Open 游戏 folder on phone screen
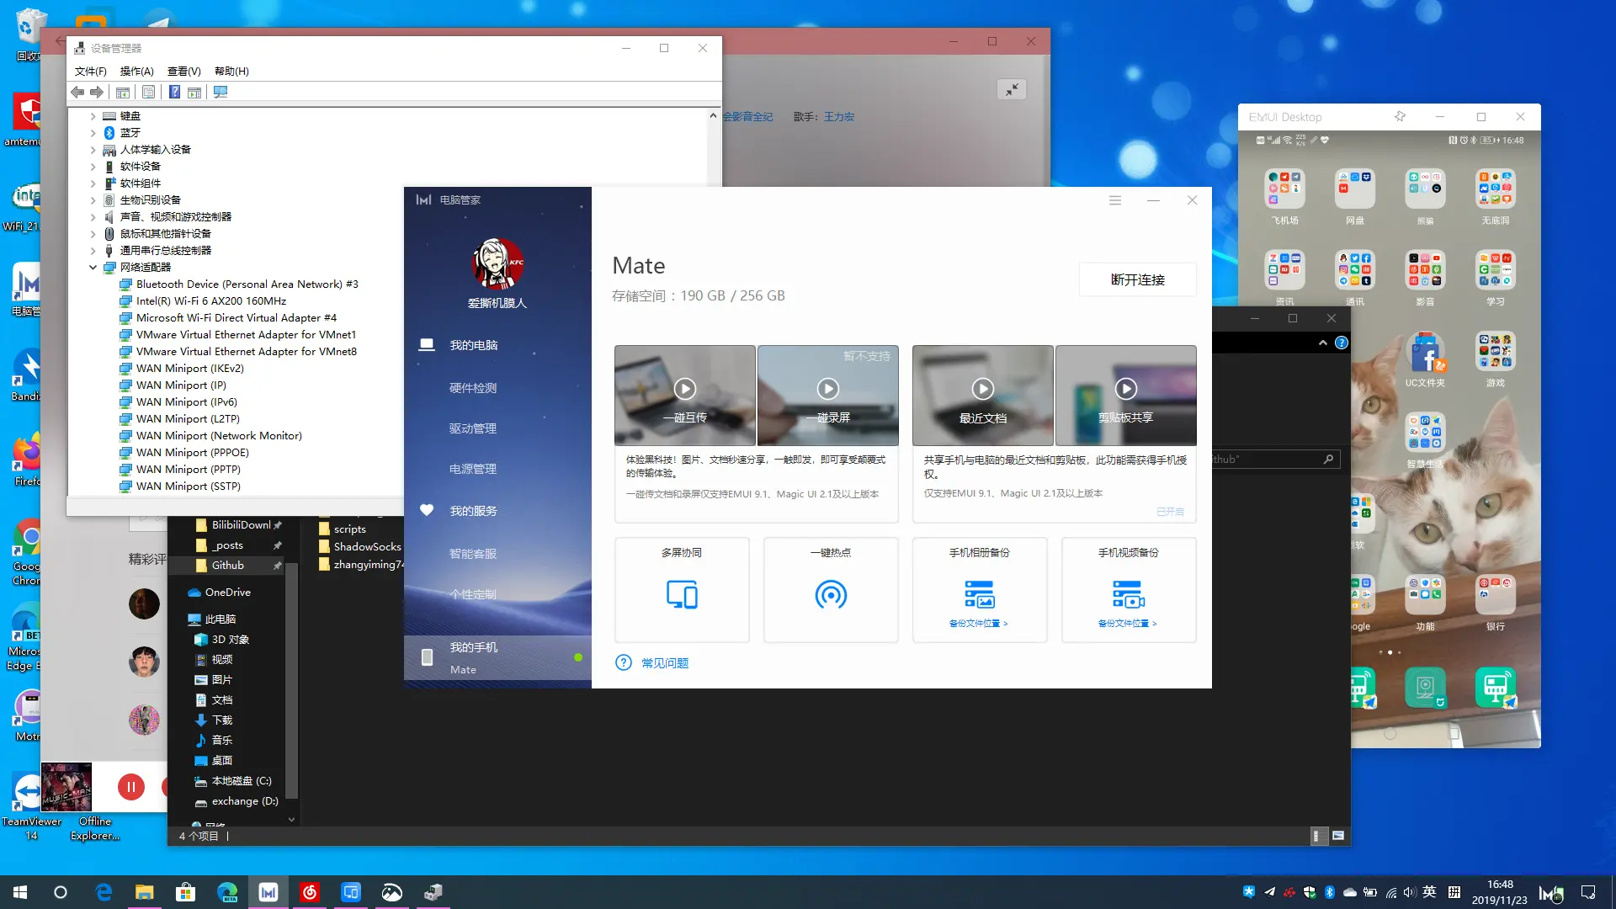1616x909 pixels. point(1495,352)
